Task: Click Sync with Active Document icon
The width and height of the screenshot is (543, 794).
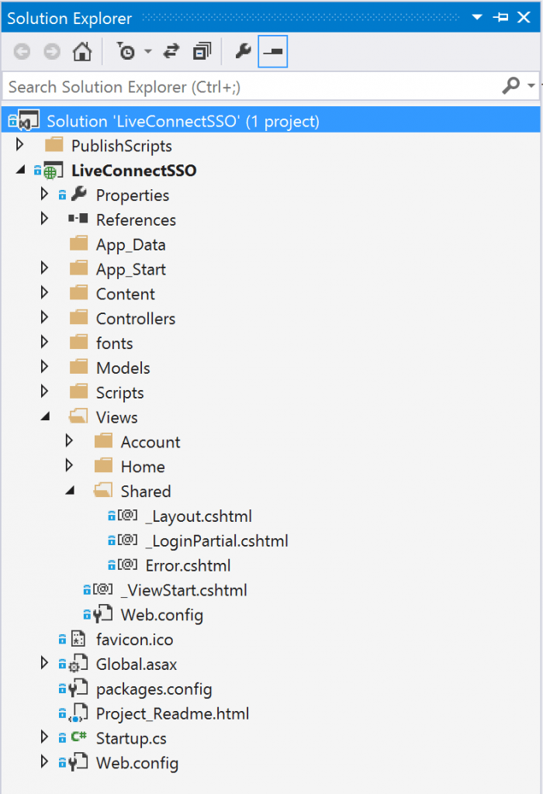Action: click(x=171, y=51)
